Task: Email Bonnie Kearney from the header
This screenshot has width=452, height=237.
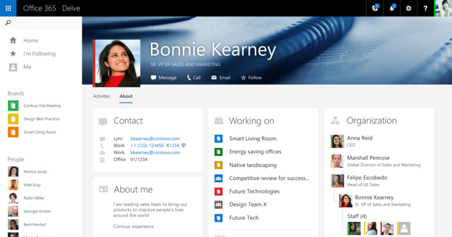Action: tap(221, 78)
